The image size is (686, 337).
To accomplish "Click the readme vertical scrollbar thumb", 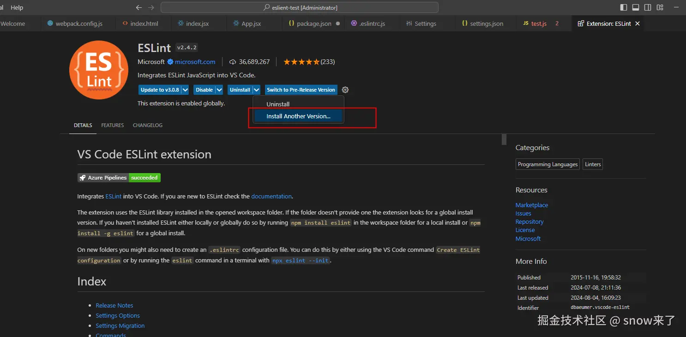I will tap(504, 139).
